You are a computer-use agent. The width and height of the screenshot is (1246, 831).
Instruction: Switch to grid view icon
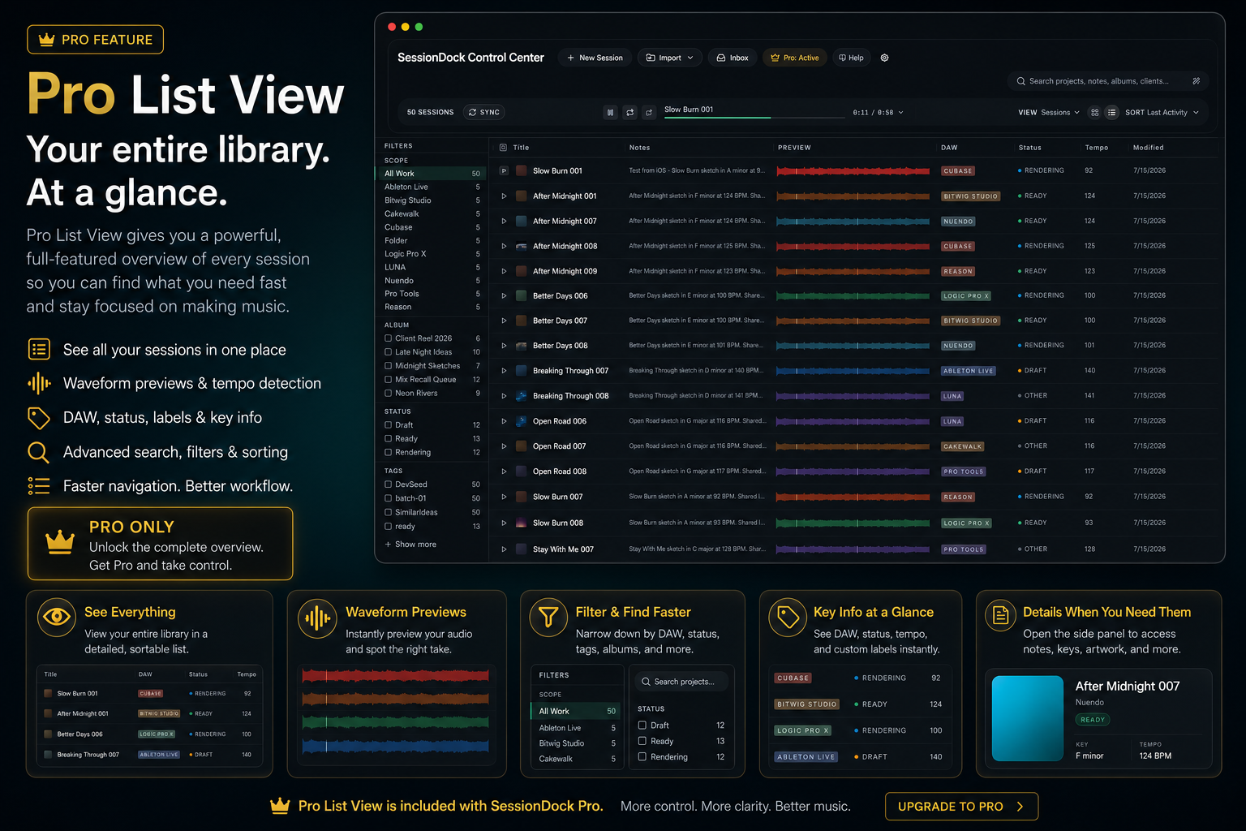(x=1094, y=112)
